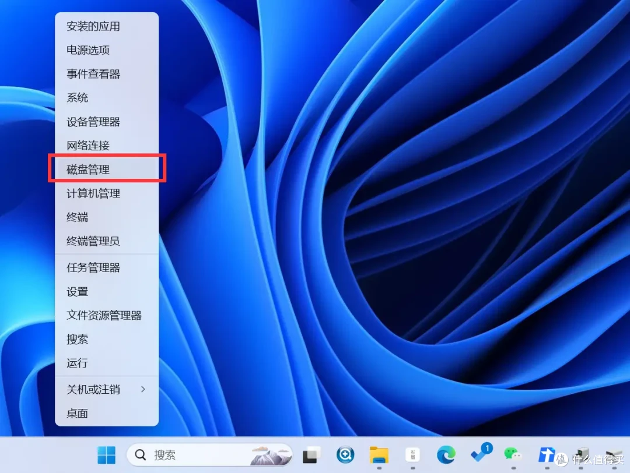Open Task View on the taskbar

coord(311,455)
